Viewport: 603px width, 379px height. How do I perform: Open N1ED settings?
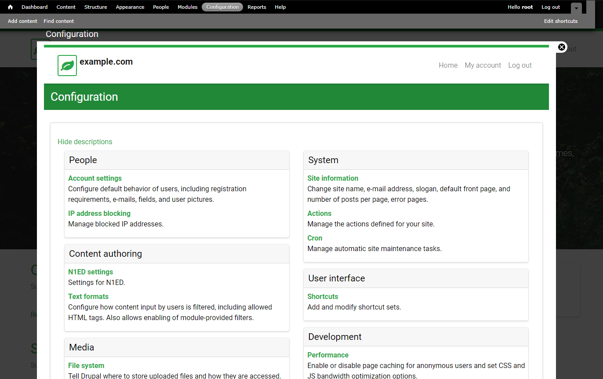point(91,272)
